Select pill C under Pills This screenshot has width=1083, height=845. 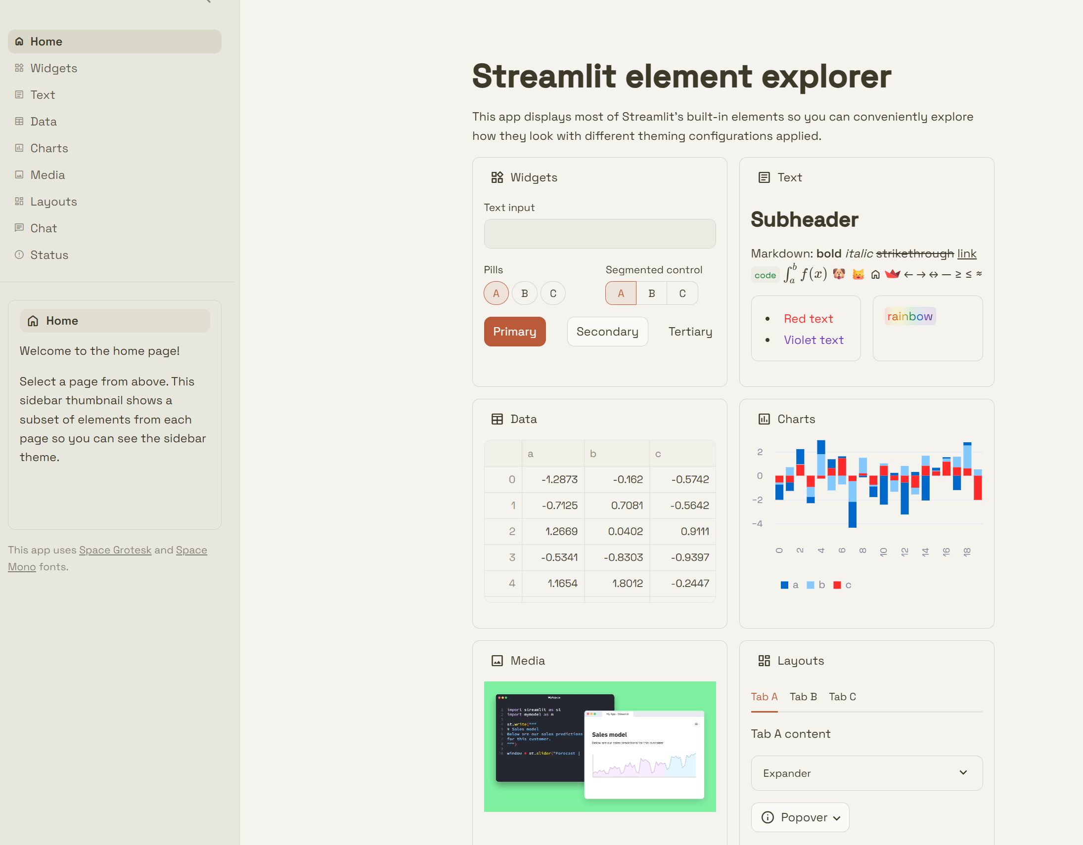(x=553, y=294)
